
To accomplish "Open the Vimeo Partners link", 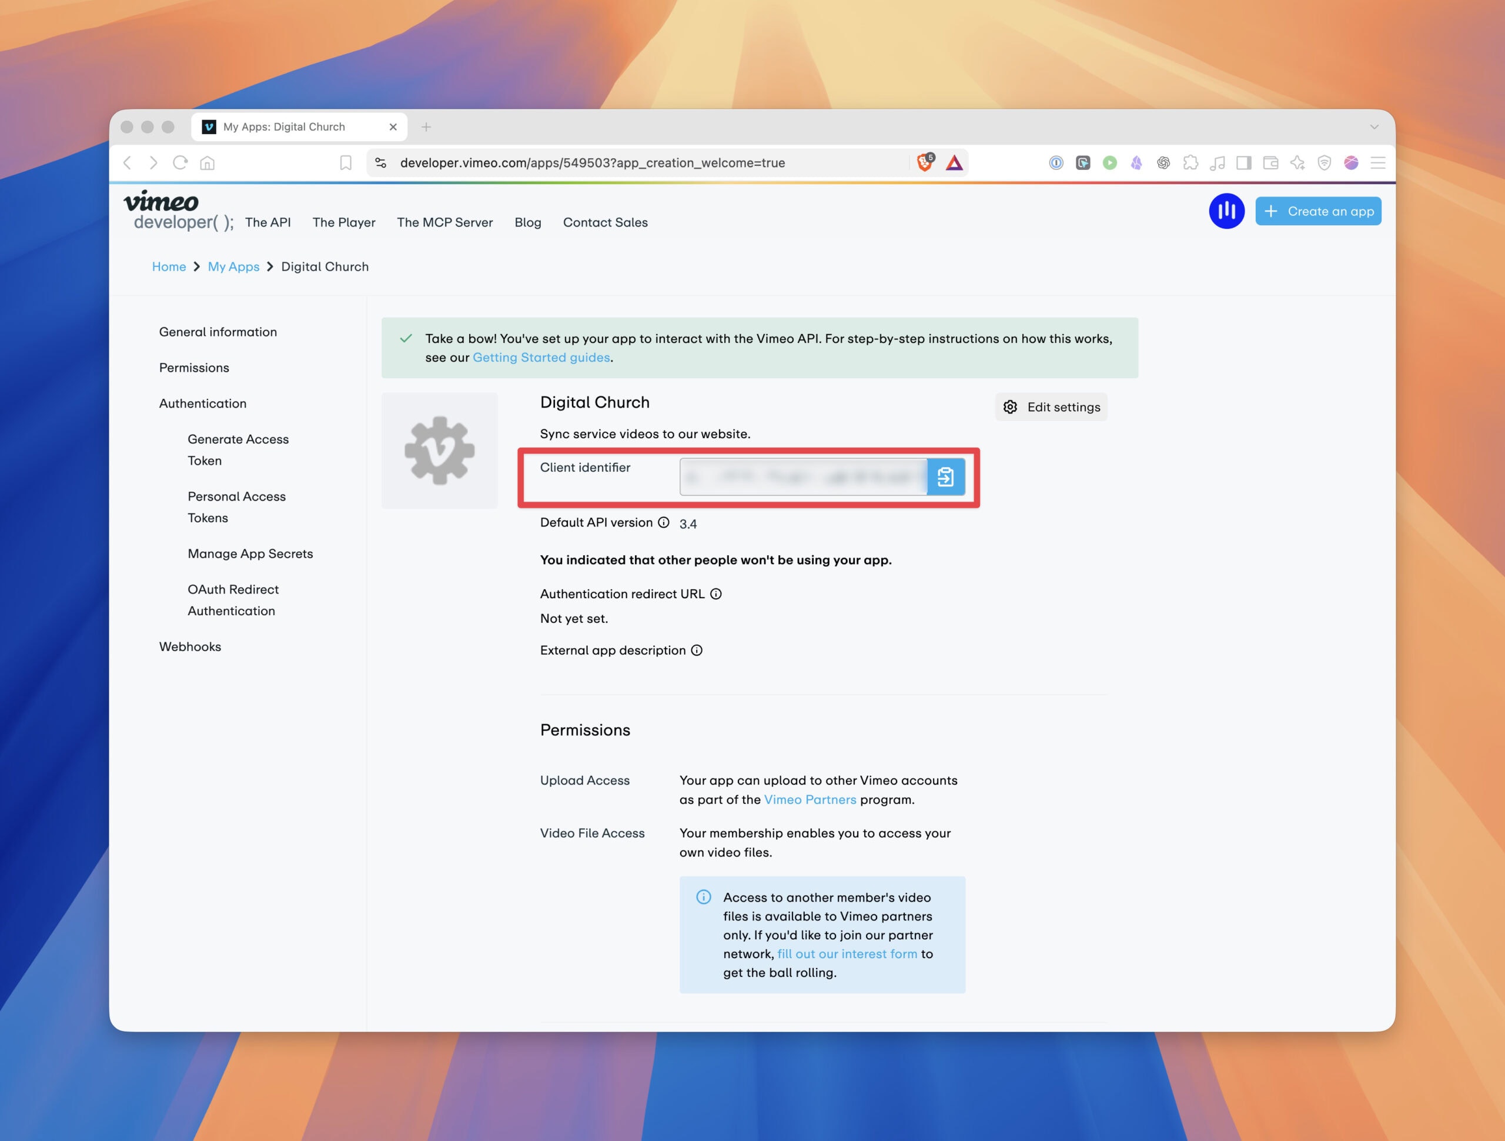I will tap(810, 799).
